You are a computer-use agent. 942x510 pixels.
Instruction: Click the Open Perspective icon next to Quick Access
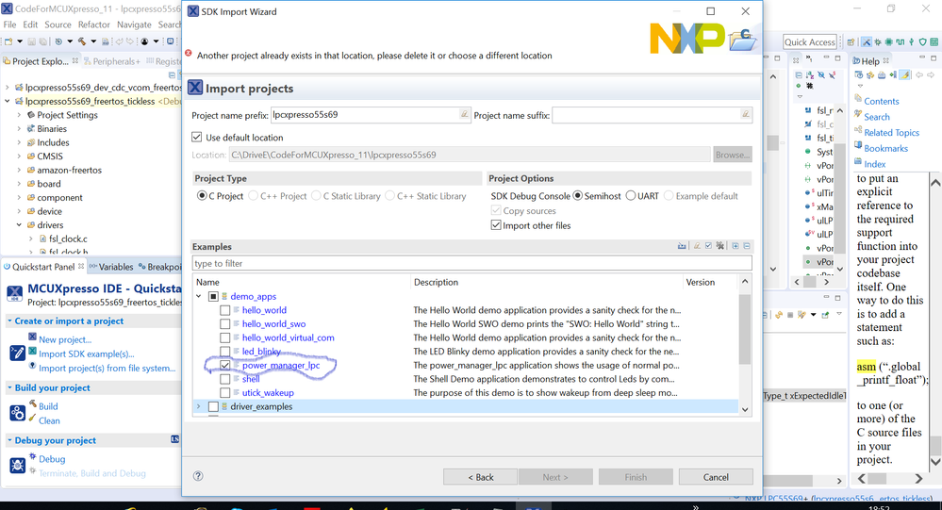(x=851, y=42)
